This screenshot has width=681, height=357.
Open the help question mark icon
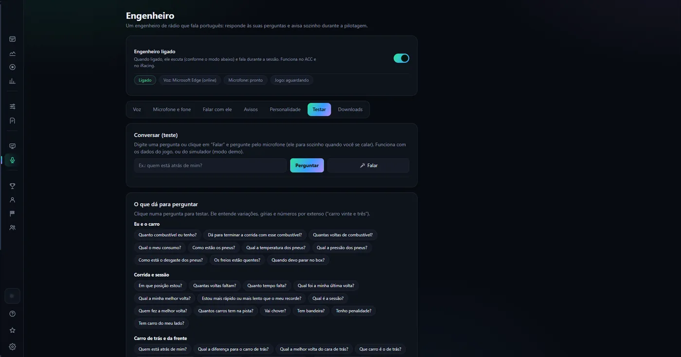click(x=12, y=314)
